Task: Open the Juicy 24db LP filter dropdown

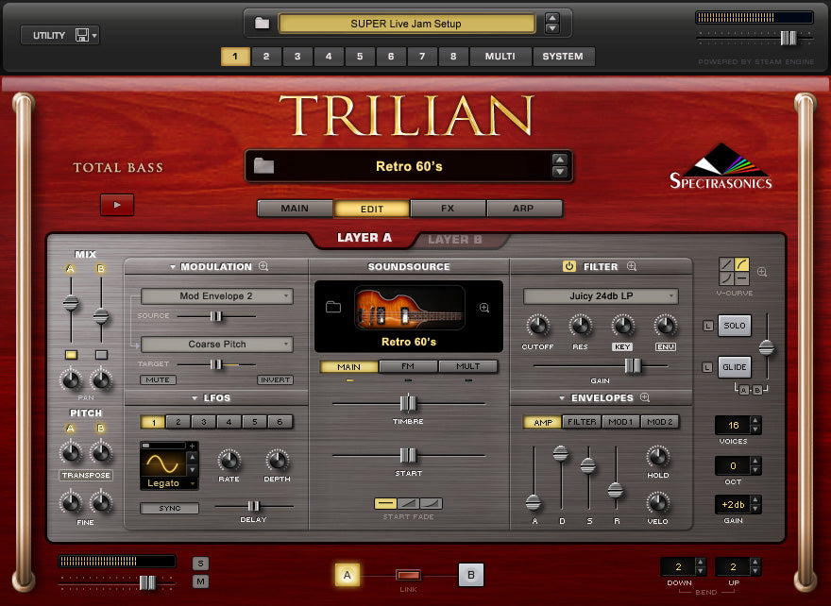Action: (601, 296)
